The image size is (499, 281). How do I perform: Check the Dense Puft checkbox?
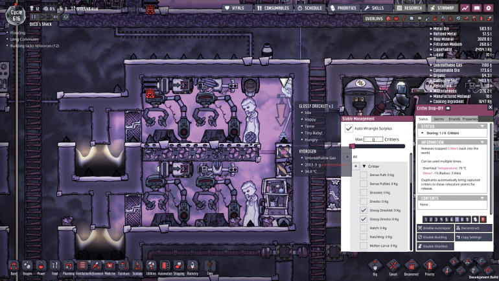pyautogui.click(x=364, y=175)
